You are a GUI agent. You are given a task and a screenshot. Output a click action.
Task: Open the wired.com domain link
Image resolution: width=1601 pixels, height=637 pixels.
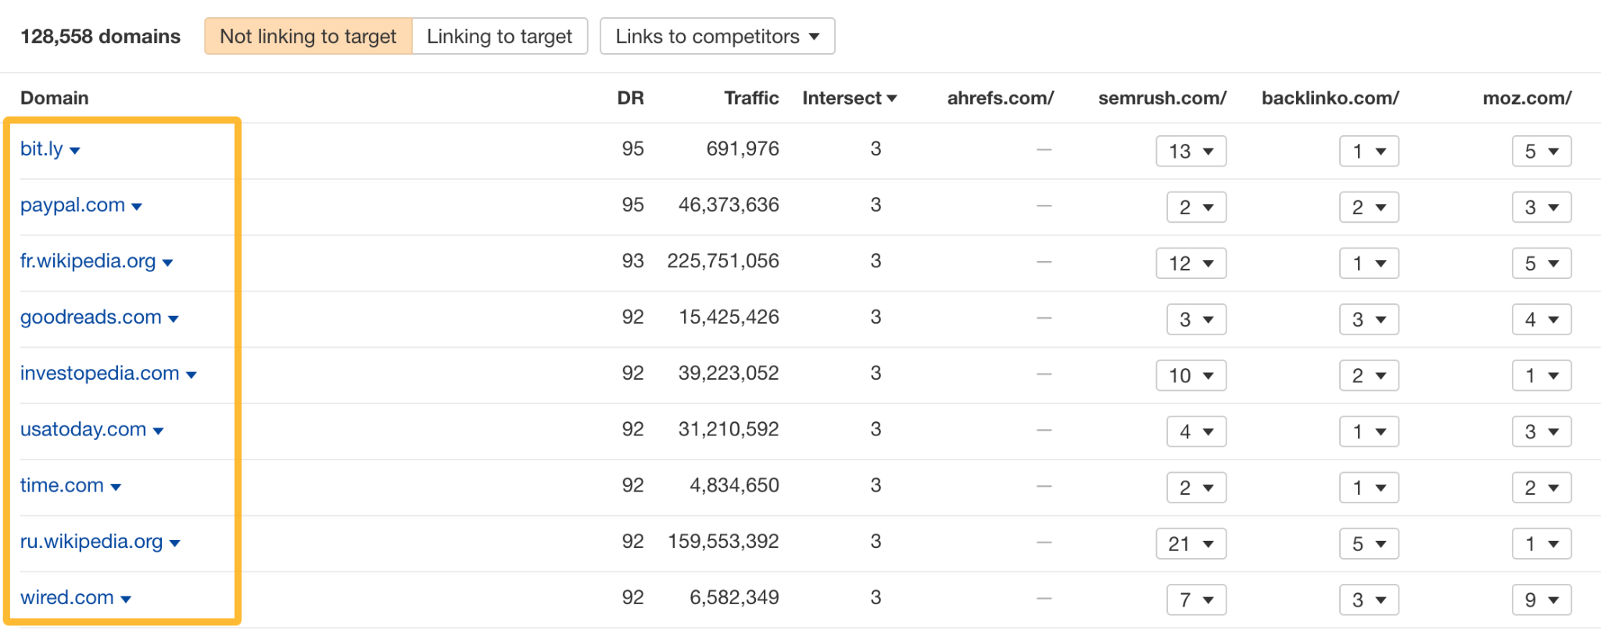(67, 597)
